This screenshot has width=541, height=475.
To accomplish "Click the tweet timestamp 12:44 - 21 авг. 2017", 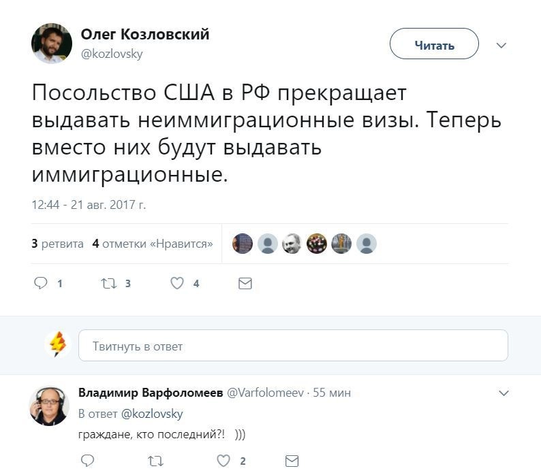I will [x=89, y=204].
